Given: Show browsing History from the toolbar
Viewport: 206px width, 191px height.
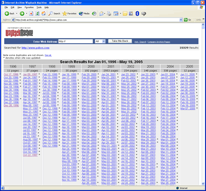Looking at the screenshot, I should pyautogui.click(x=94, y=13).
